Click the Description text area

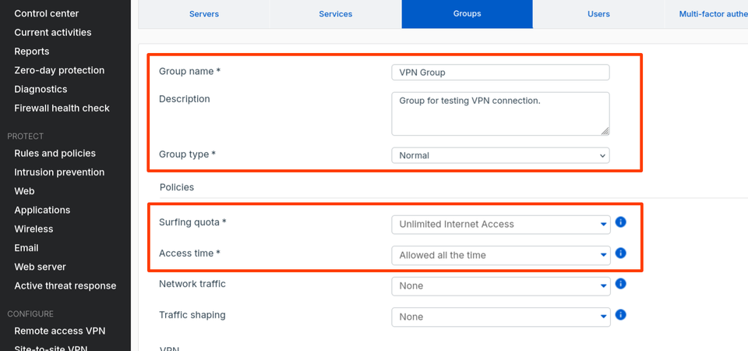coord(500,114)
